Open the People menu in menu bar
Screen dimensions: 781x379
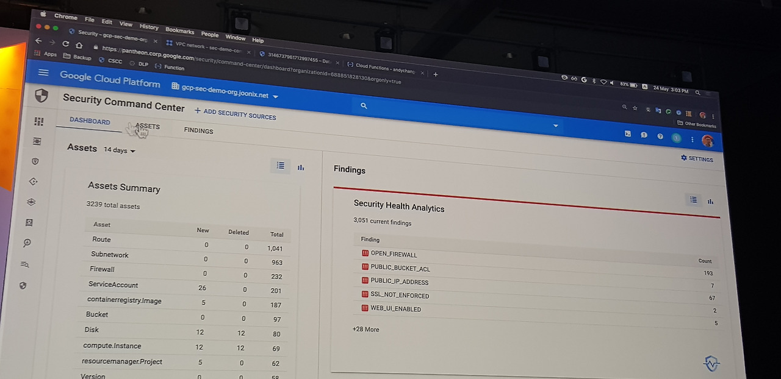click(210, 34)
